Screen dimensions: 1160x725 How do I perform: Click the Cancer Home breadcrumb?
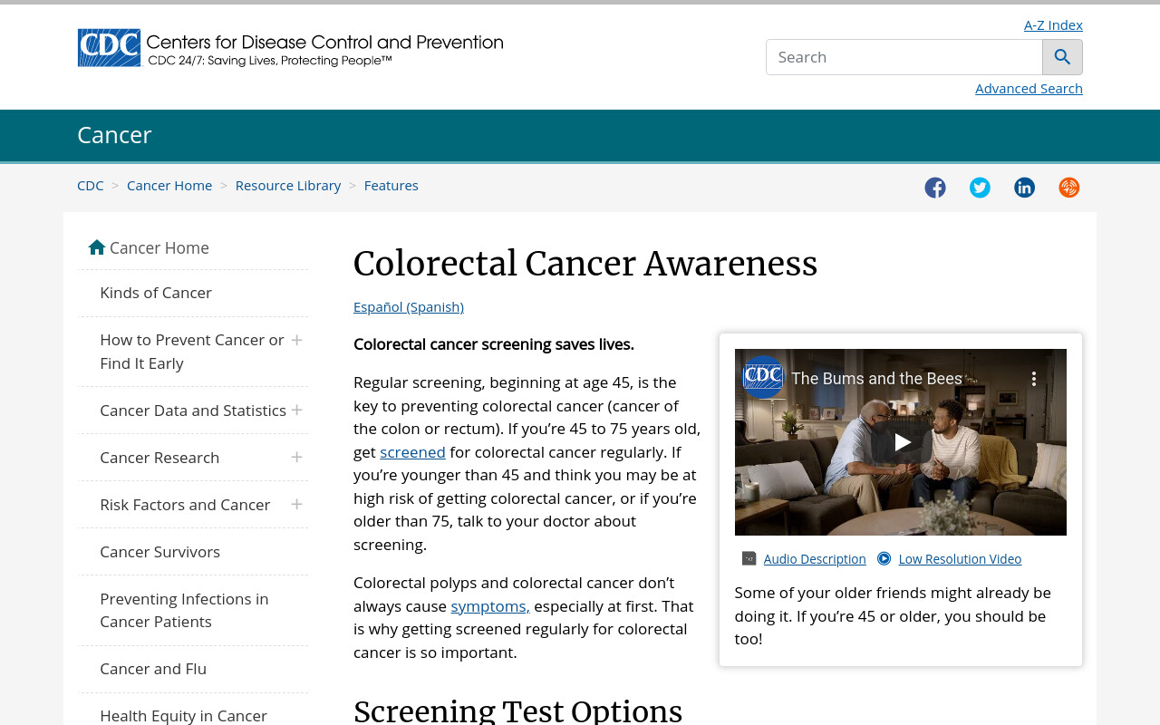(x=169, y=185)
